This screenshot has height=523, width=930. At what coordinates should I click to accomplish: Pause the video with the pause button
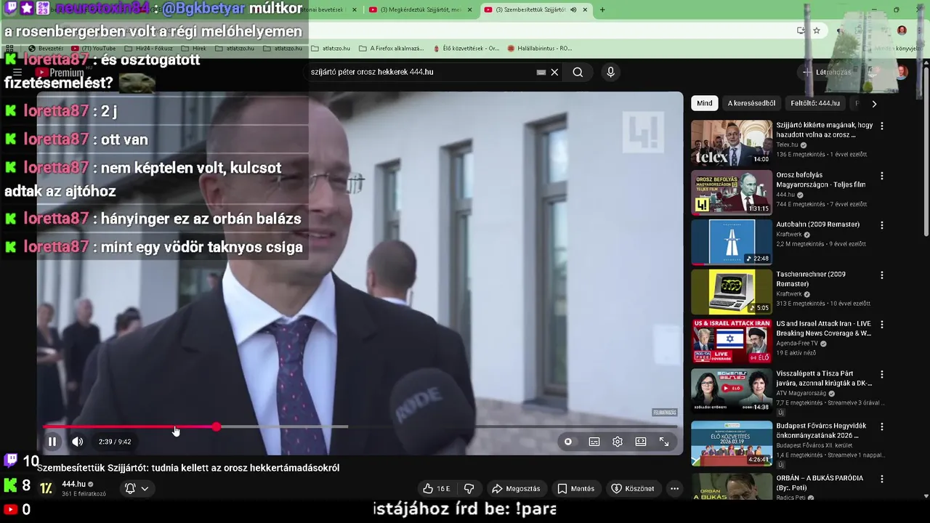click(x=52, y=442)
